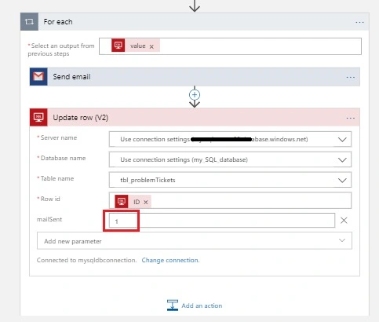Remove the ID token via its x
379x322 pixels.
point(146,202)
